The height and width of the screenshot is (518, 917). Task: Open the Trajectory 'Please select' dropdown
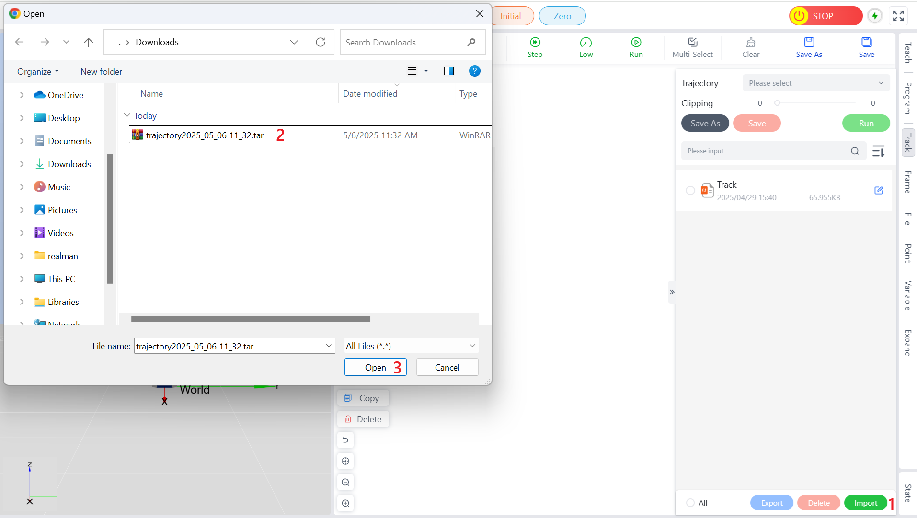815,83
